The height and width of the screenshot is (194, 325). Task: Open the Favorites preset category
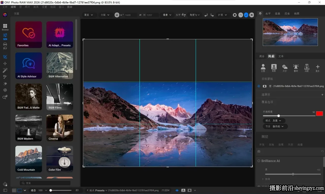[x=29, y=34]
